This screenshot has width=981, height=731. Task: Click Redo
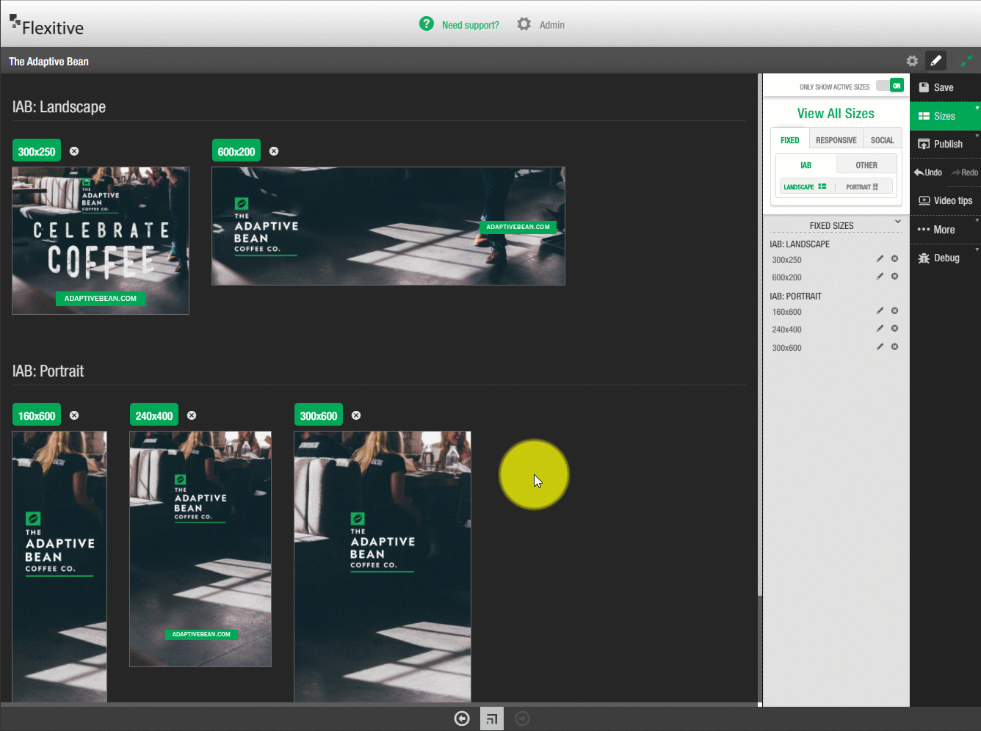click(964, 172)
